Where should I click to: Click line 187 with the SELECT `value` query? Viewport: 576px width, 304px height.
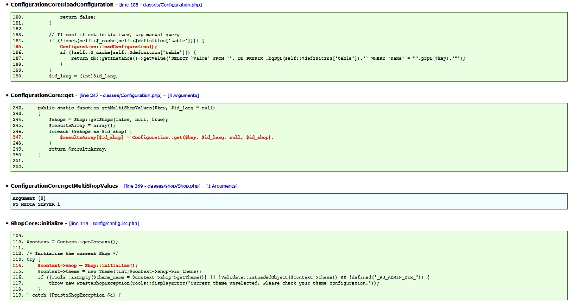[x=268, y=58]
